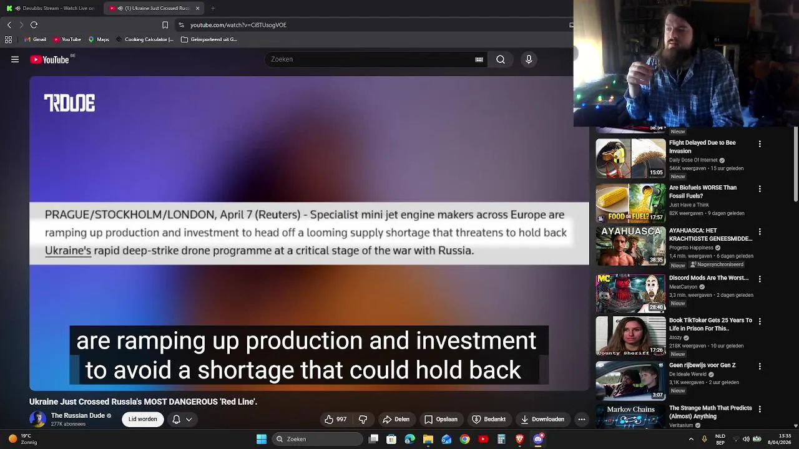Start voice search with the microphone icon
799x449 pixels.
point(529,59)
